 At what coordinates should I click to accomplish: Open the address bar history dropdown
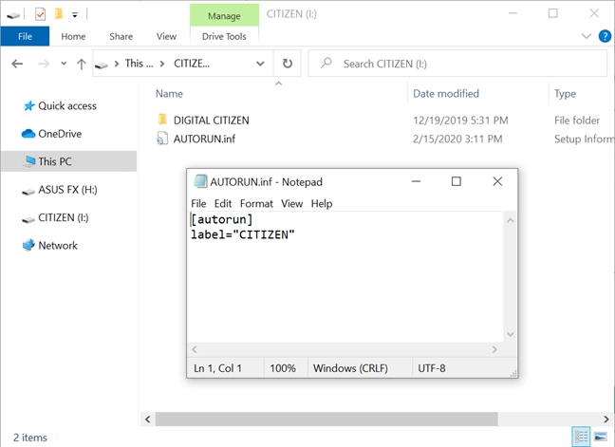260,64
